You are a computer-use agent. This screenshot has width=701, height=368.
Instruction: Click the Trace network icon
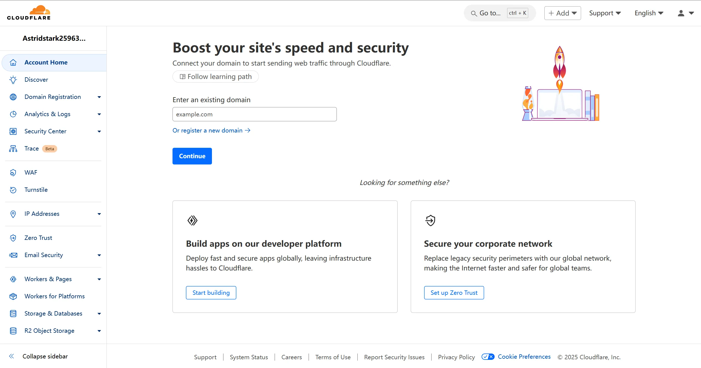pos(13,149)
